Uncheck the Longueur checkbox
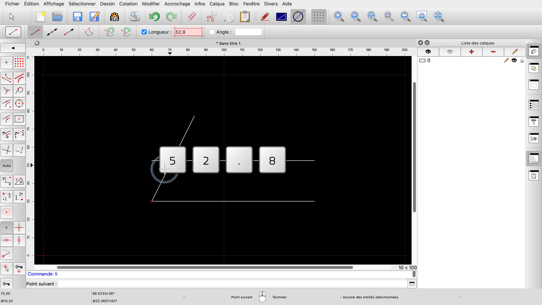The width and height of the screenshot is (542, 305). [144, 32]
